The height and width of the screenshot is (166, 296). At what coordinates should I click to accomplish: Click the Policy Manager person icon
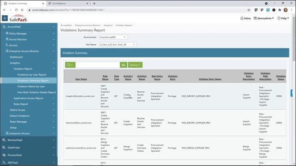(x=7, y=33)
